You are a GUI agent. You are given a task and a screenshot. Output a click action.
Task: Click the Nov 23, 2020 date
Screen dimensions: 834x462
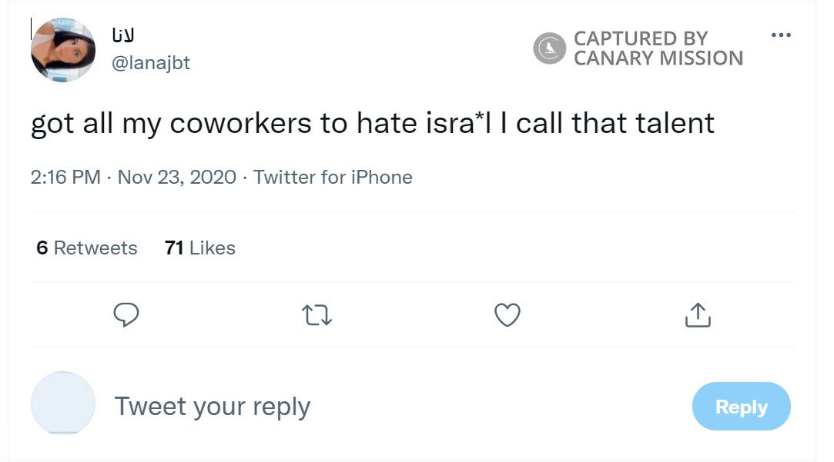coord(176,178)
